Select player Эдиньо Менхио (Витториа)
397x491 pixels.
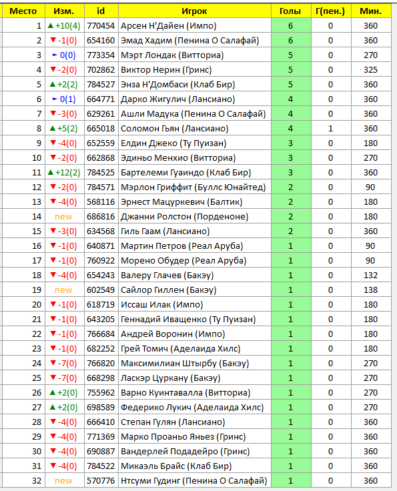click(x=178, y=158)
